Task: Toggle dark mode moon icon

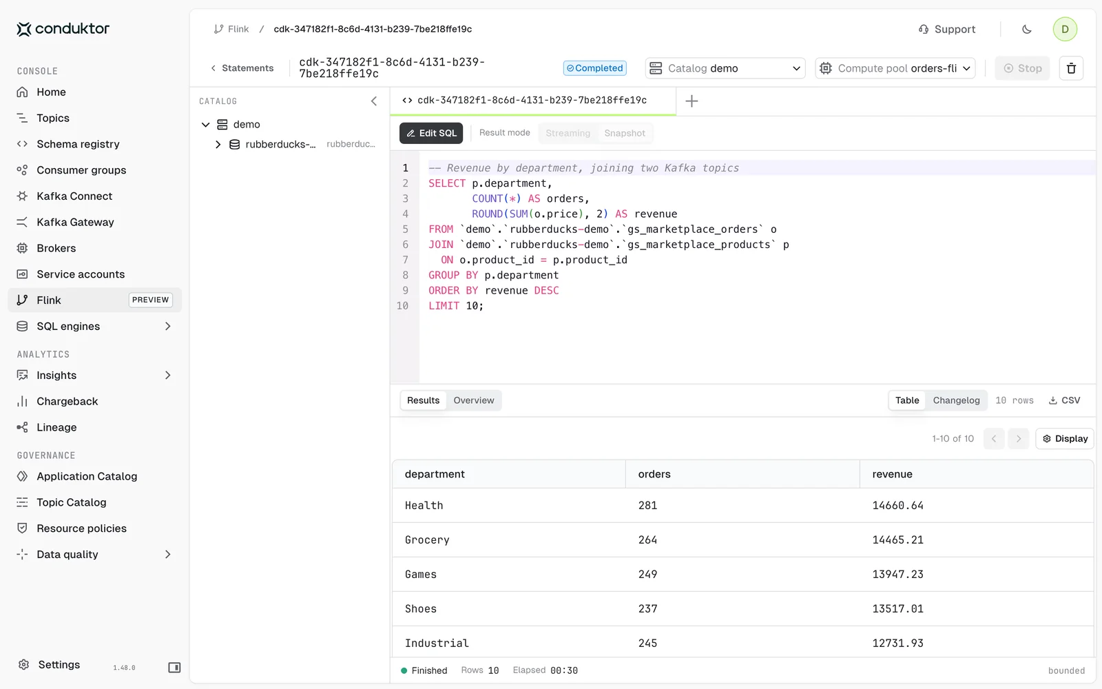Action: tap(1026, 29)
